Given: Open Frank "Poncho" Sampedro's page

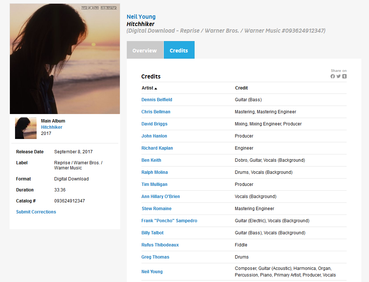Looking at the screenshot, I should (x=169, y=221).
